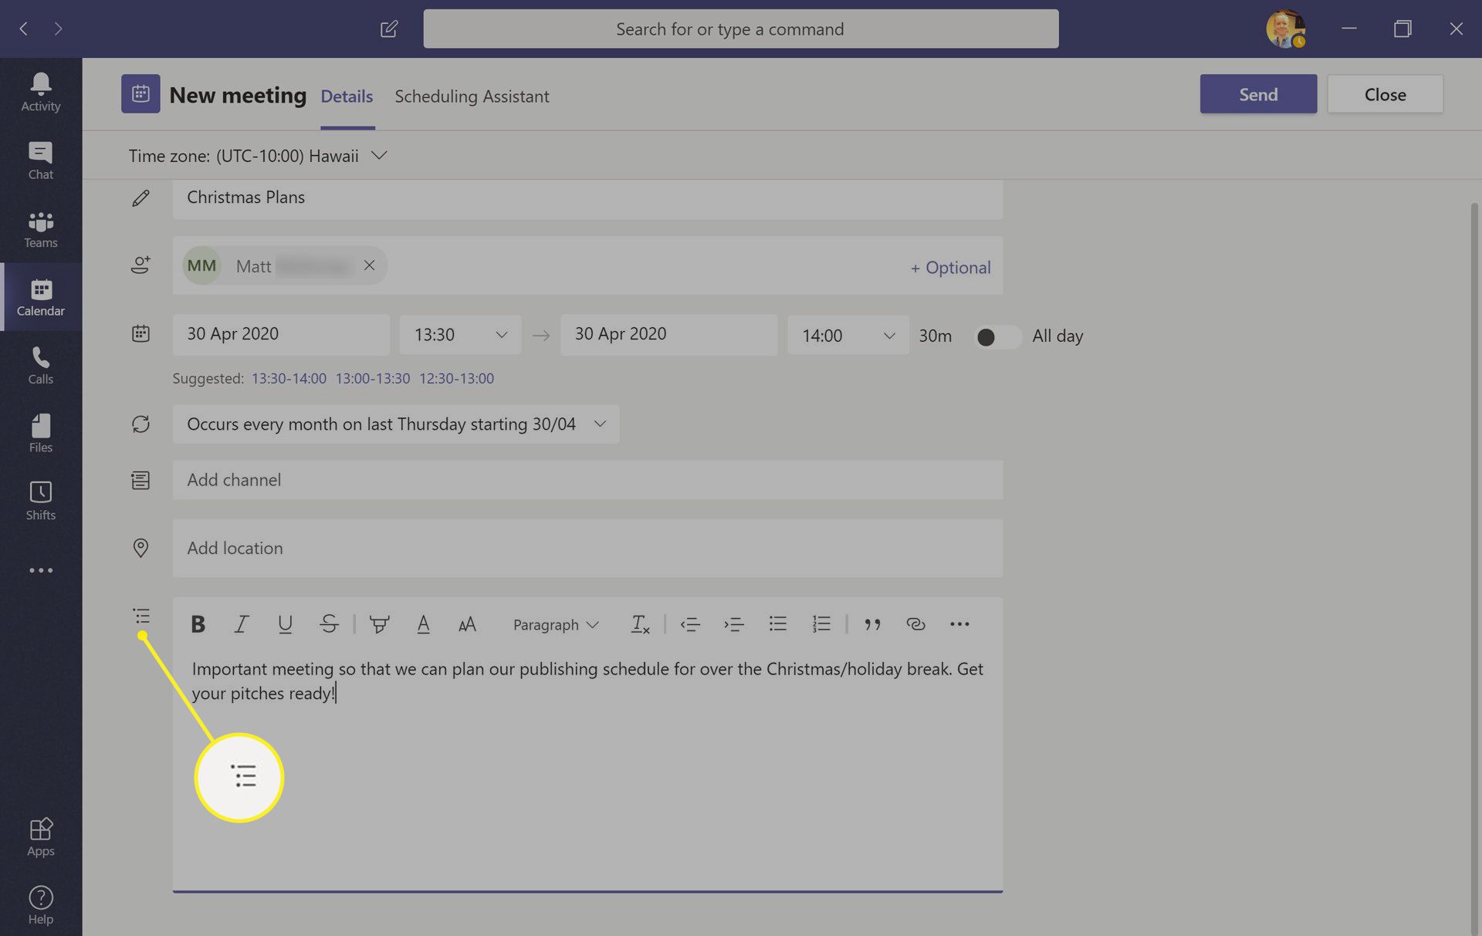Click the Bold formatting icon
1482x936 pixels.
pyautogui.click(x=198, y=624)
